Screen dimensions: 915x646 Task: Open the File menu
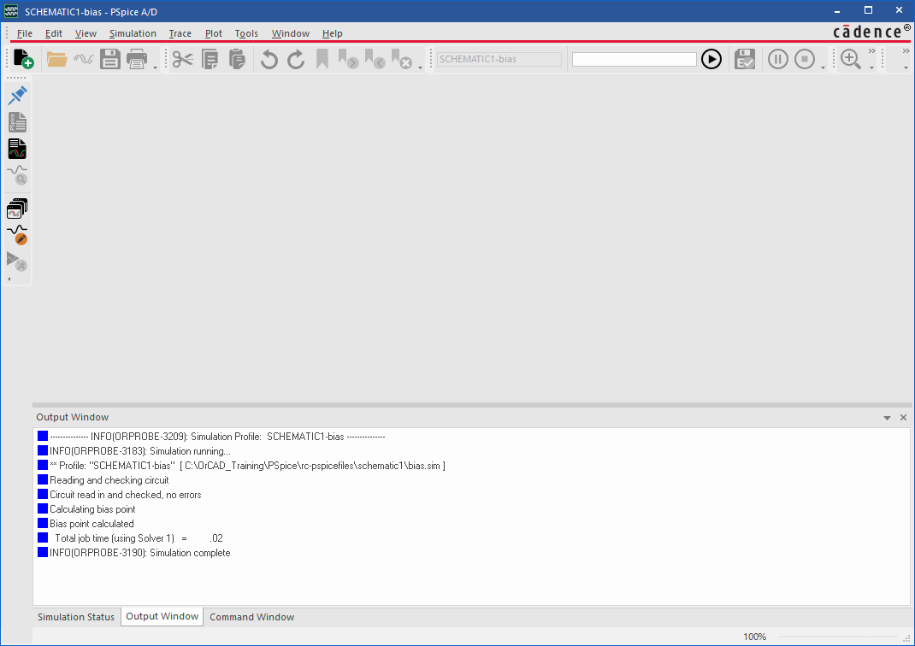(x=25, y=33)
